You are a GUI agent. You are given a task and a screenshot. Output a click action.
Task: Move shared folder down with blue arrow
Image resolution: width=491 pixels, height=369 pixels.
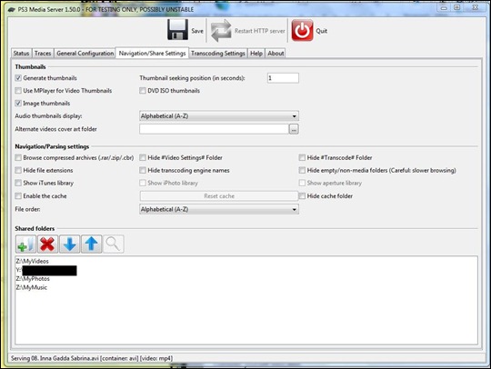click(69, 244)
